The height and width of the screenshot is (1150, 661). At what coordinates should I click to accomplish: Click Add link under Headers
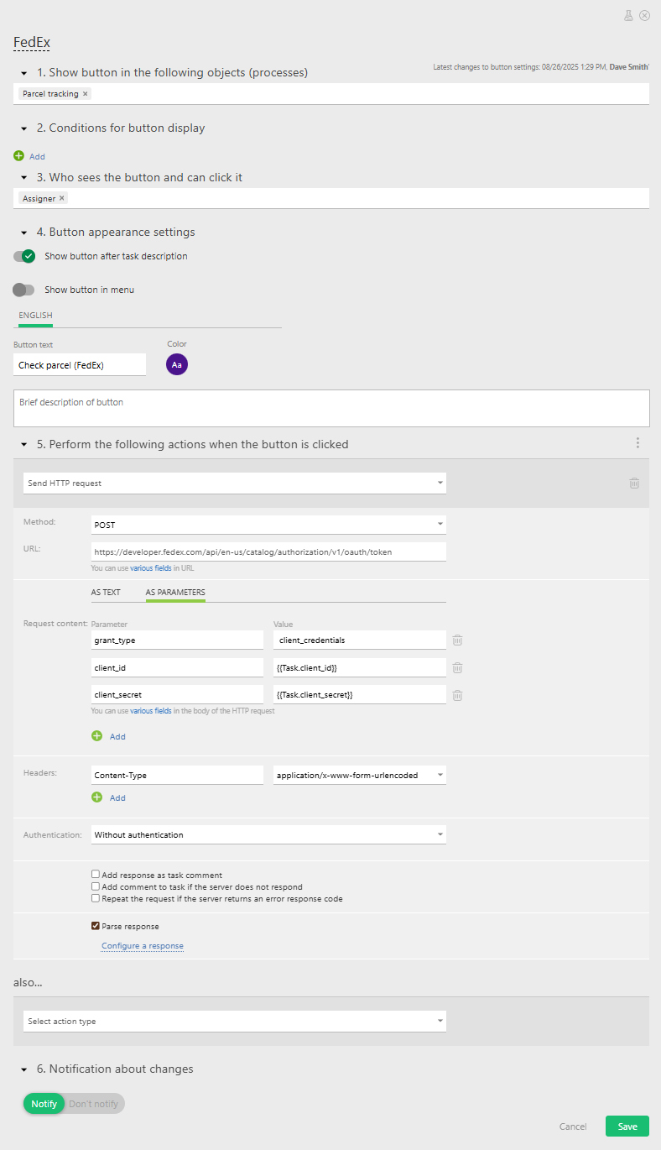pos(117,797)
